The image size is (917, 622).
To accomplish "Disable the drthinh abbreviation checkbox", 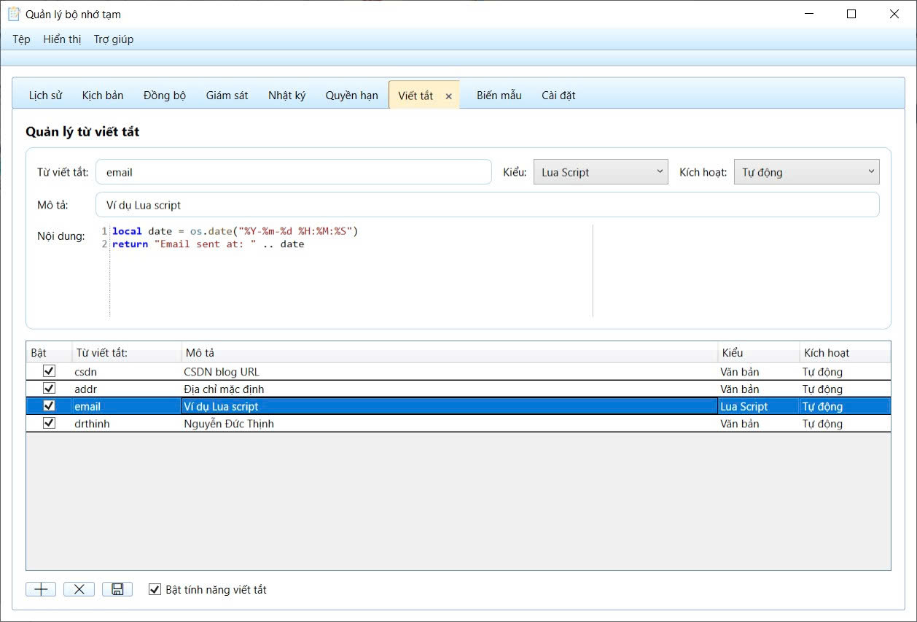I will click(50, 423).
